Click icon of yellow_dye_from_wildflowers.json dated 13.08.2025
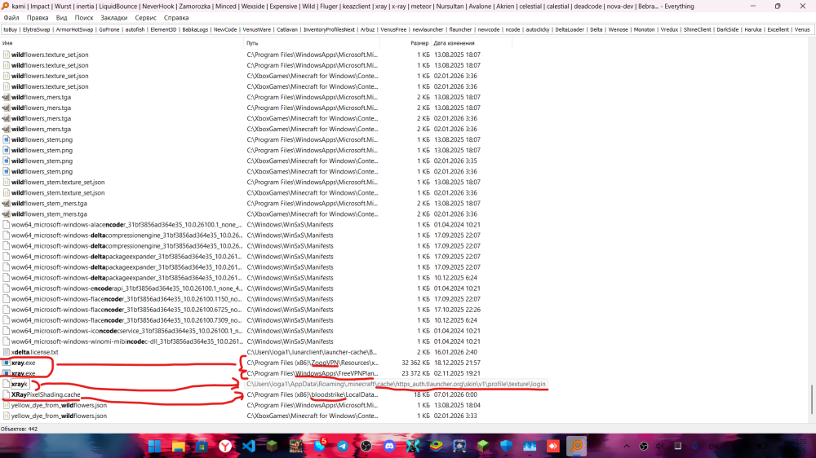This screenshot has height=458, width=816. click(7, 405)
